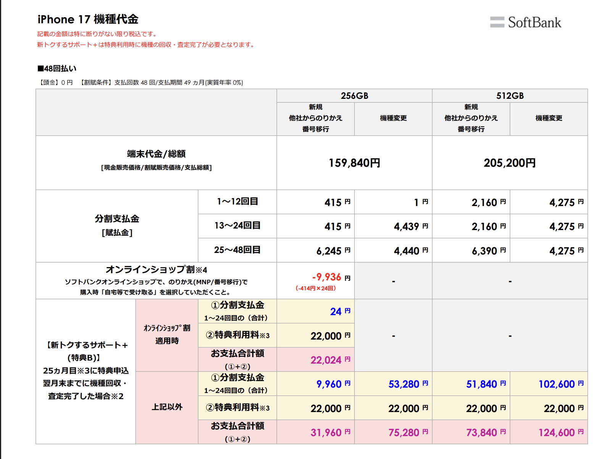The width and height of the screenshot is (604, 459).
Task: Click the SoftBank logo
Action: pyautogui.click(x=525, y=22)
